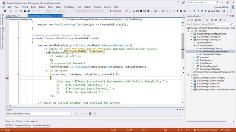
Task: Open the Debug menu
Action: 42,7
